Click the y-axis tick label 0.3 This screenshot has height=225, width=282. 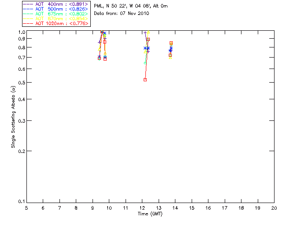tap(22, 121)
